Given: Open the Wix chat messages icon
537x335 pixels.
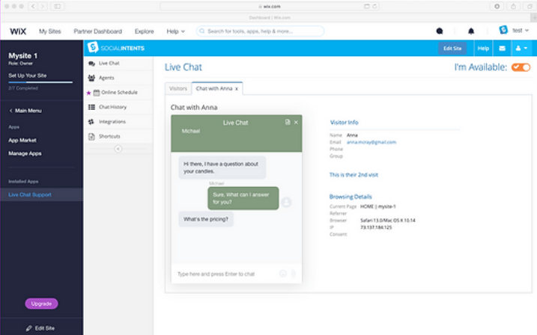Looking at the screenshot, I should 440,31.
